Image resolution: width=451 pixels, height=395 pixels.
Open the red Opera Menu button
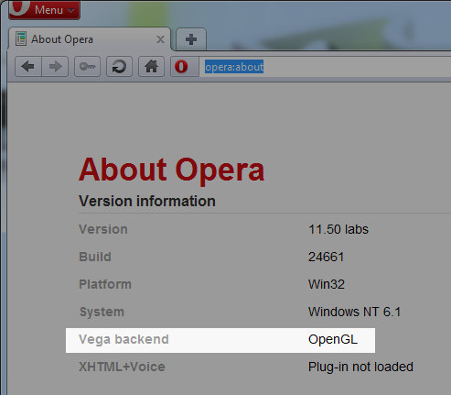point(44,9)
